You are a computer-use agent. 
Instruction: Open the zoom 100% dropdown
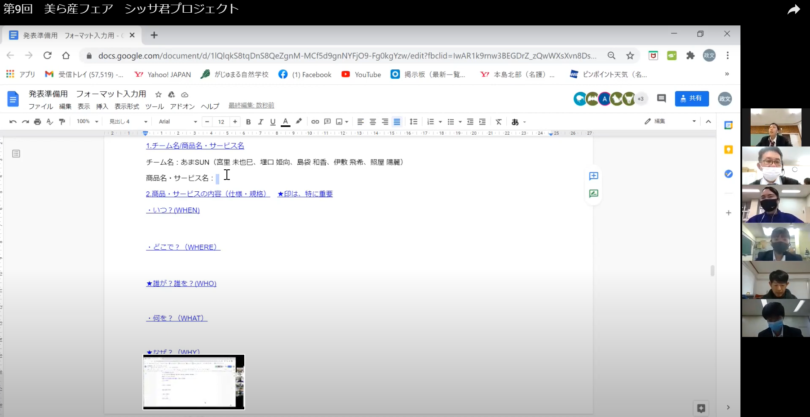click(x=87, y=122)
